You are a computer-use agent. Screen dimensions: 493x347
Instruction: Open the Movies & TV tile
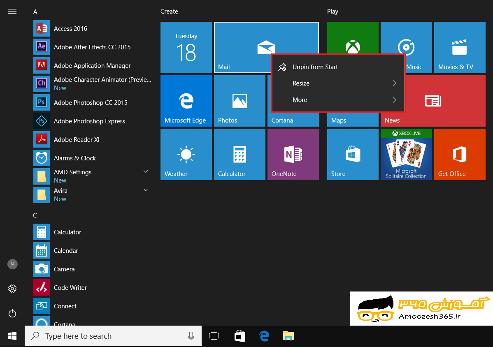pyautogui.click(x=460, y=47)
